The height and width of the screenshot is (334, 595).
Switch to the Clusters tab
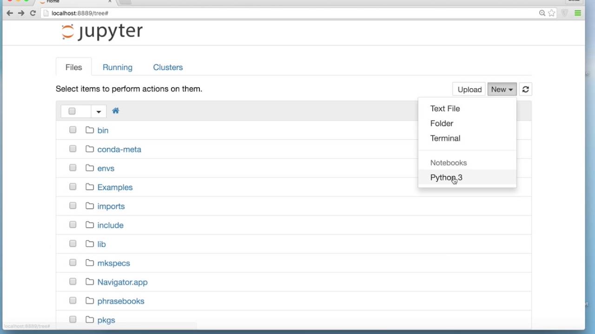pos(168,67)
